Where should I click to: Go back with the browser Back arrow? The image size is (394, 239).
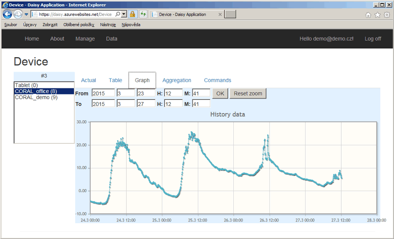tap(7, 15)
